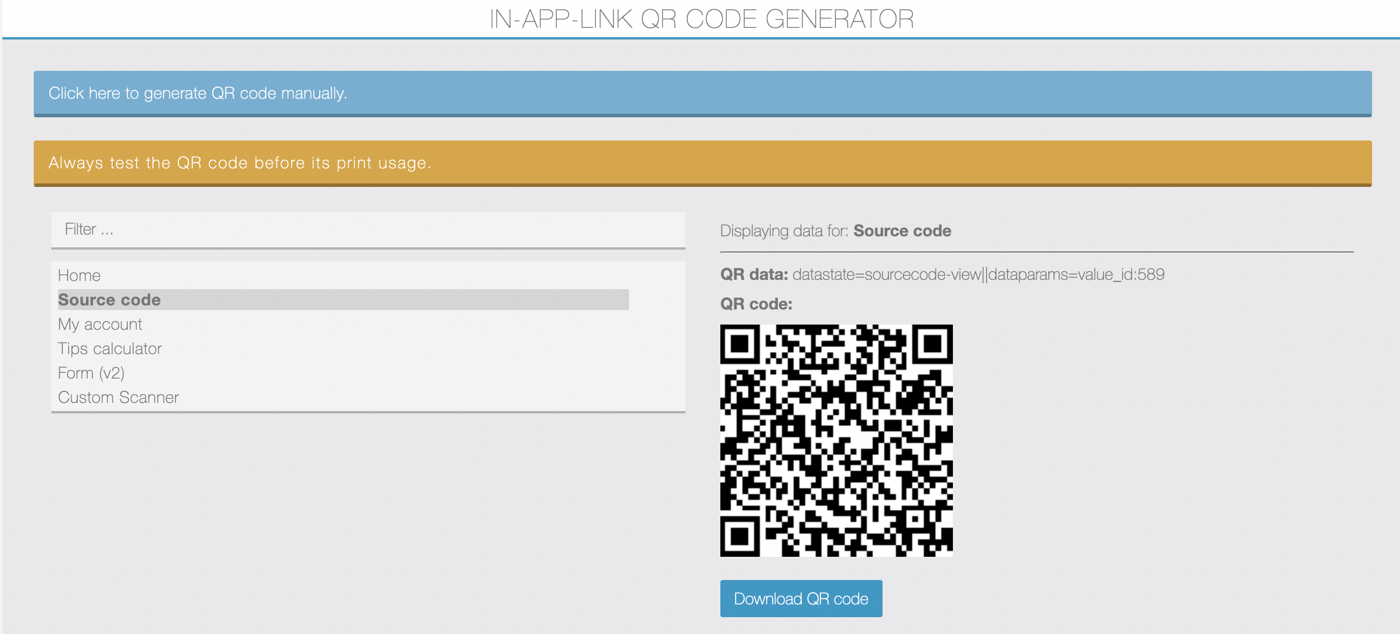Click the QR code's top-right finder square
The image size is (1400, 634).
coord(933,344)
